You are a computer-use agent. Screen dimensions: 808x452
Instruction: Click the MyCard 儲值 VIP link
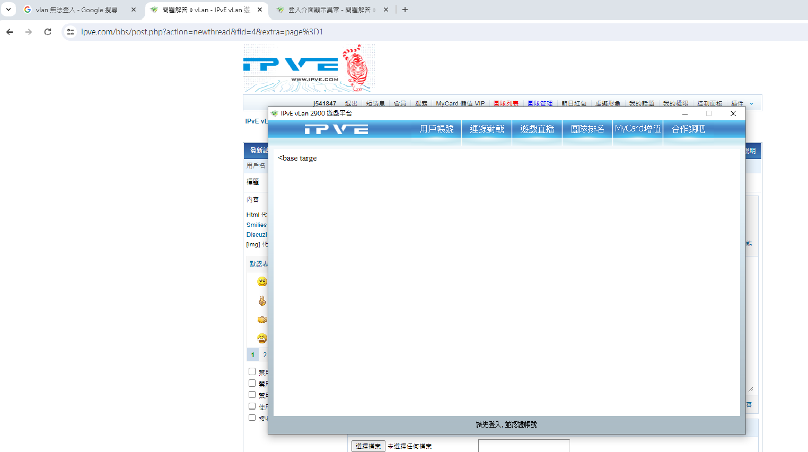click(460, 103)
